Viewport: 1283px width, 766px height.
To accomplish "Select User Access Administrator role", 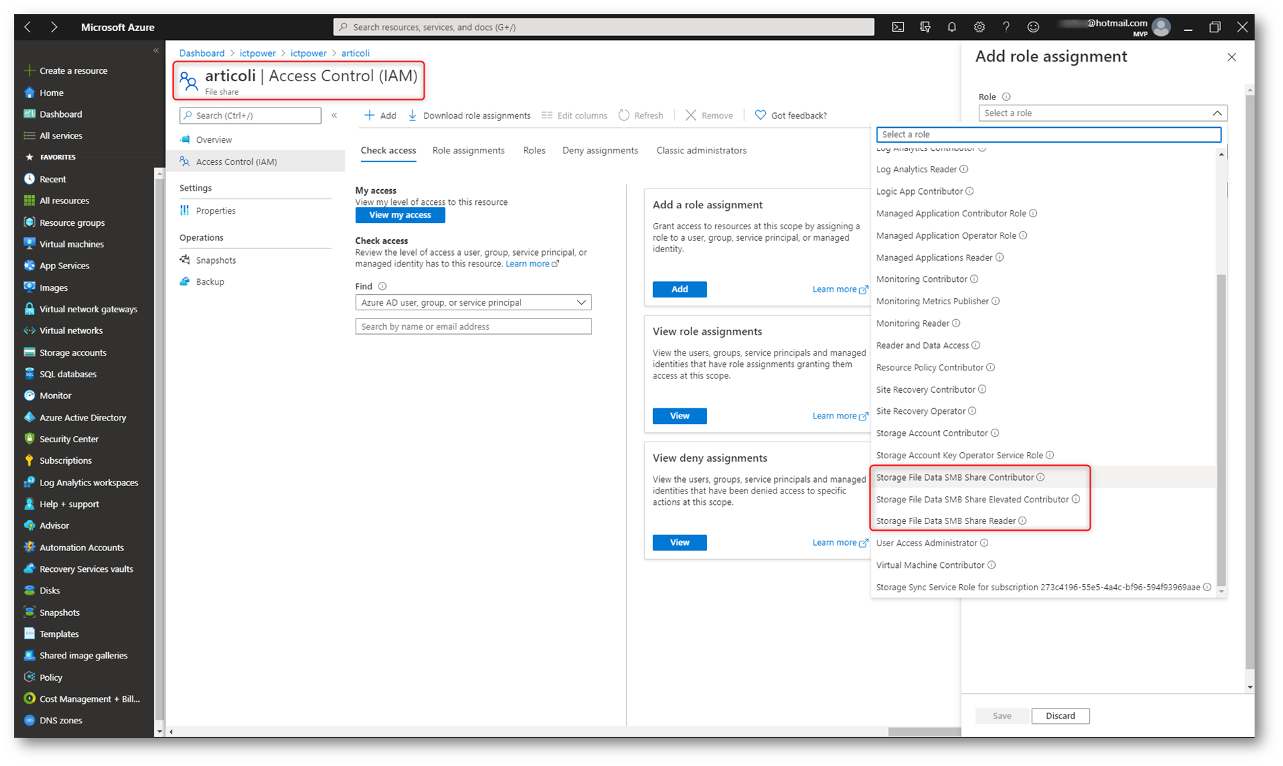I will (x=1042, y=544).
